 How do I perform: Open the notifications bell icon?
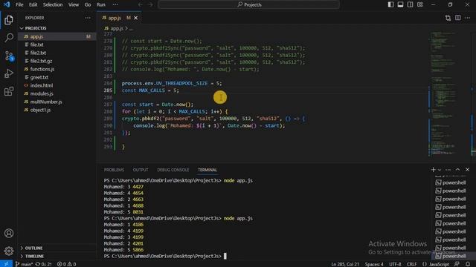pos(468,264)
